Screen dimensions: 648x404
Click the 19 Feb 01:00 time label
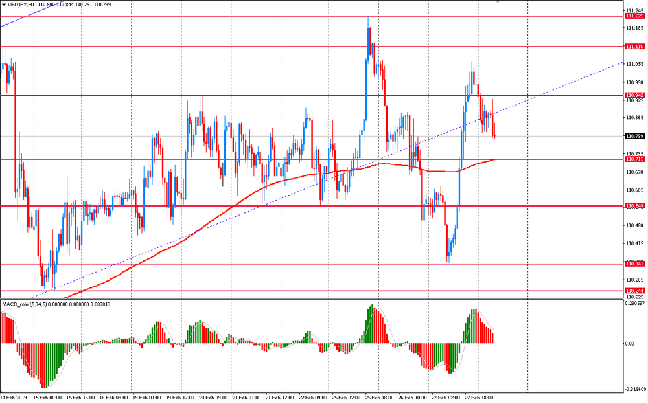pos(146,398)
